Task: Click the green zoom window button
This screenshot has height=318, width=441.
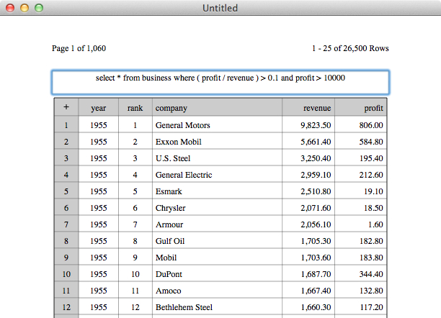Action: point(39,8)
